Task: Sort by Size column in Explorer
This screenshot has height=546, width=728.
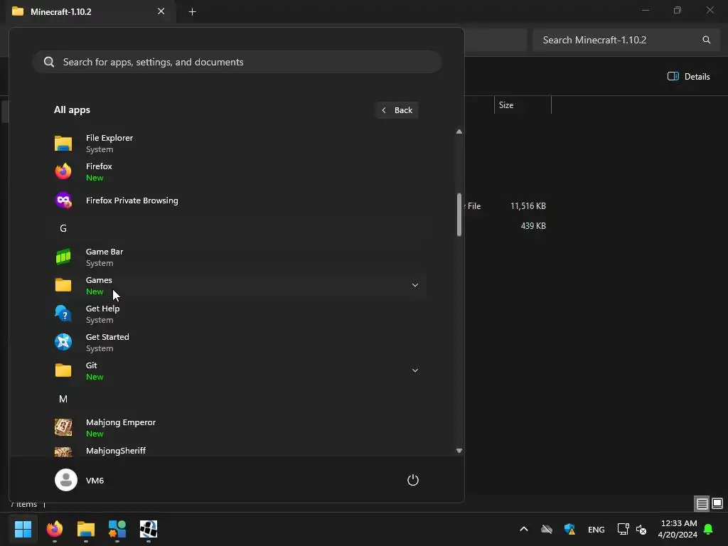Action: (523, 105)
